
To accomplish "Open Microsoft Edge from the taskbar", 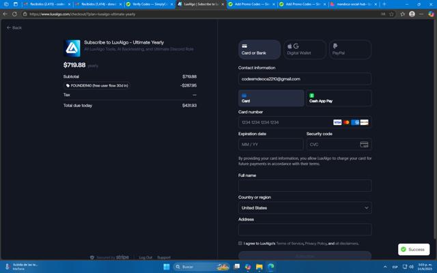I will (x=270, y=267).
